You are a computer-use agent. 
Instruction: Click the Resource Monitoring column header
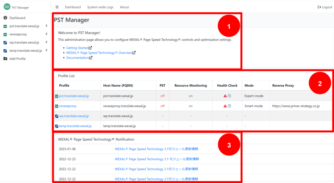(190, 85)
